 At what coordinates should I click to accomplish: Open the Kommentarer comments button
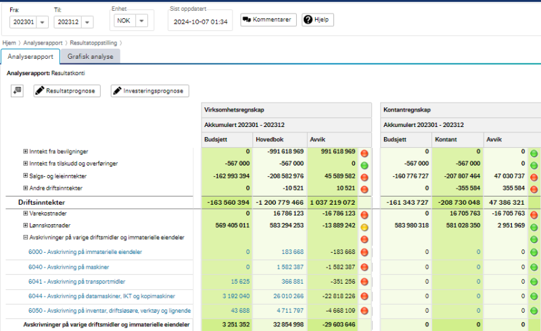[x=268, y=20]
